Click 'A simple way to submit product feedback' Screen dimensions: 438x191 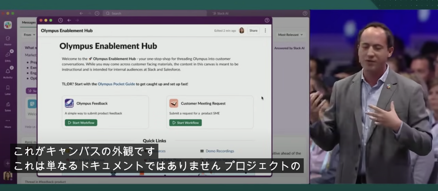click(93, 113)
